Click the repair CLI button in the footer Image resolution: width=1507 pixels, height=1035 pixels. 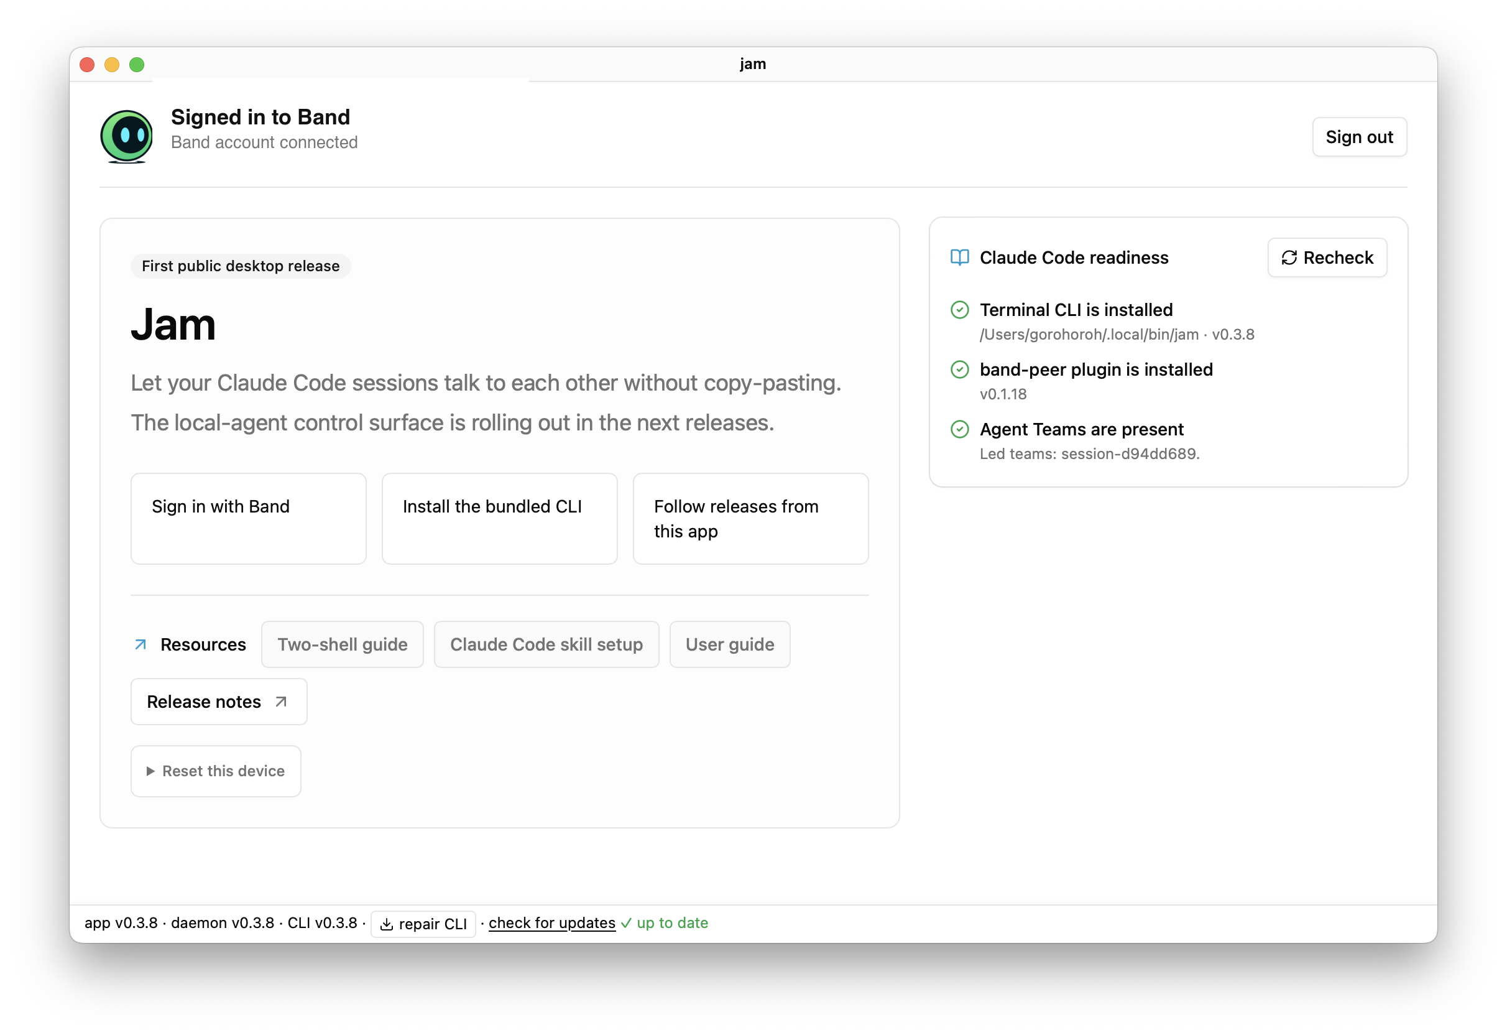click(x=423, y=924)
